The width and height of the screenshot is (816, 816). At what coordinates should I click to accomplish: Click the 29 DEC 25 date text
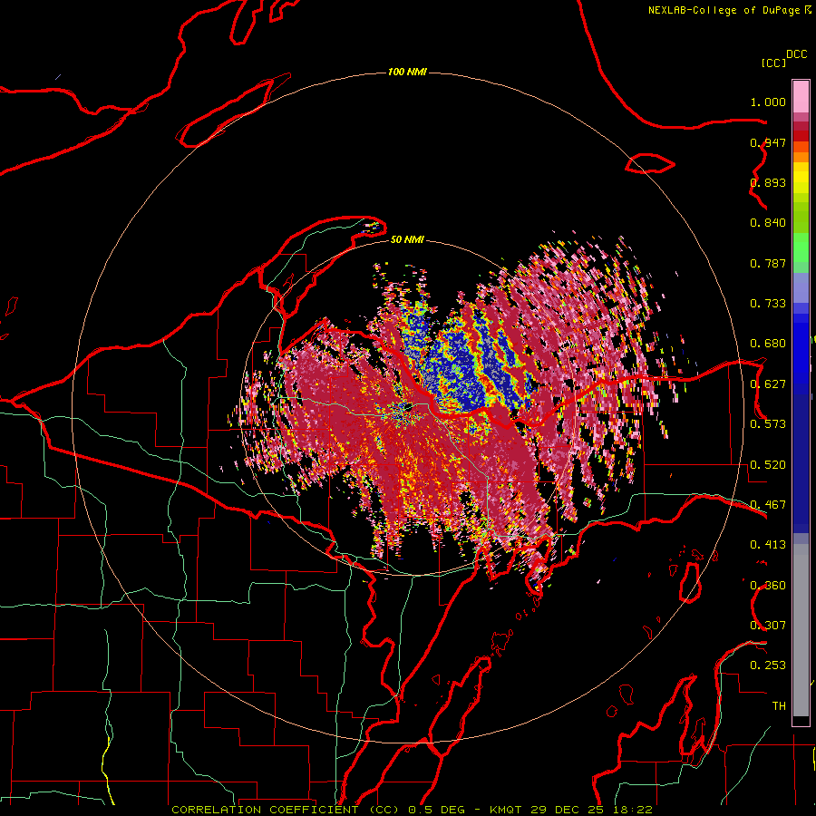568,810
